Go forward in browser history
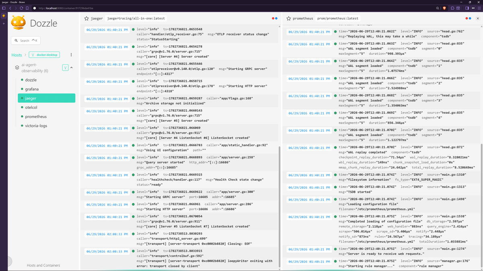 coord(16,8)
